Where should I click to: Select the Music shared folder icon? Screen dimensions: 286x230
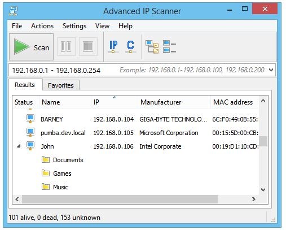(x=46, y=186)
